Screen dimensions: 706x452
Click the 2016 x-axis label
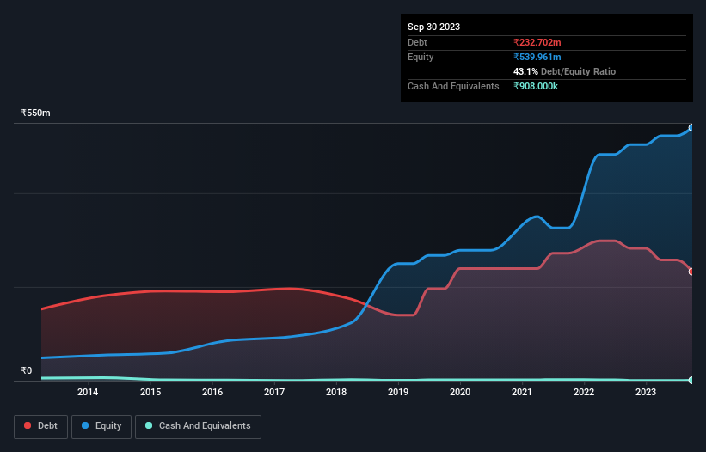[212, 392]
